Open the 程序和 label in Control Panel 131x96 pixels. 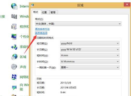[25, 27]
